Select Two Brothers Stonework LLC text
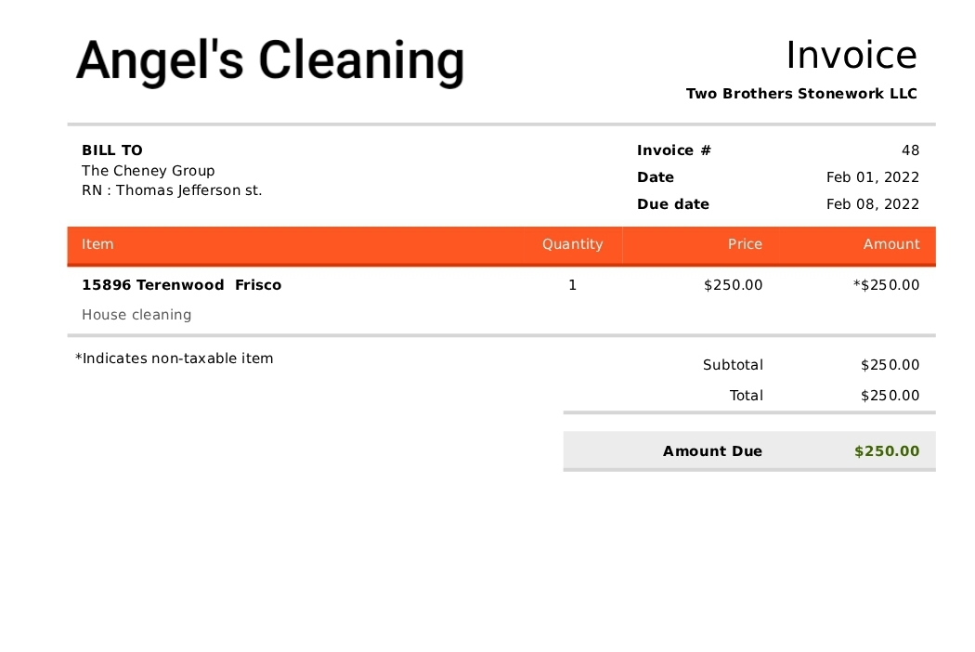The image size is (975, 652). [801, 93]
